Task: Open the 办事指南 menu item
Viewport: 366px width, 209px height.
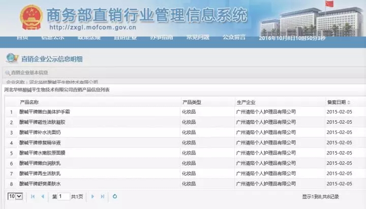Action: coord(162,37)
